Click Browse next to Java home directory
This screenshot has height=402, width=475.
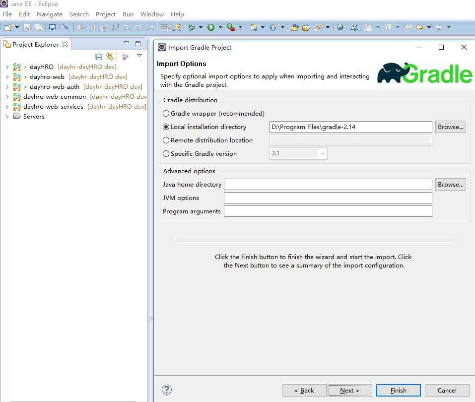(x=451, y=185)
